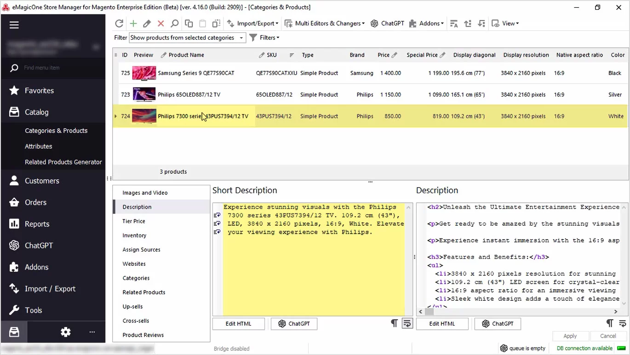Expand the row indicator for product 724
630x355 pixels.
tap(115, 116)
